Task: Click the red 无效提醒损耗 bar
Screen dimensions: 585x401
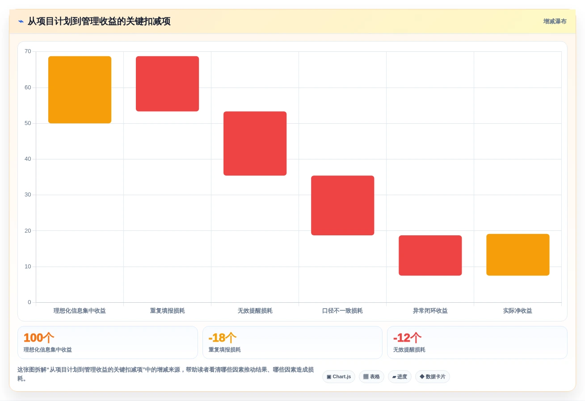Action: 255,143
